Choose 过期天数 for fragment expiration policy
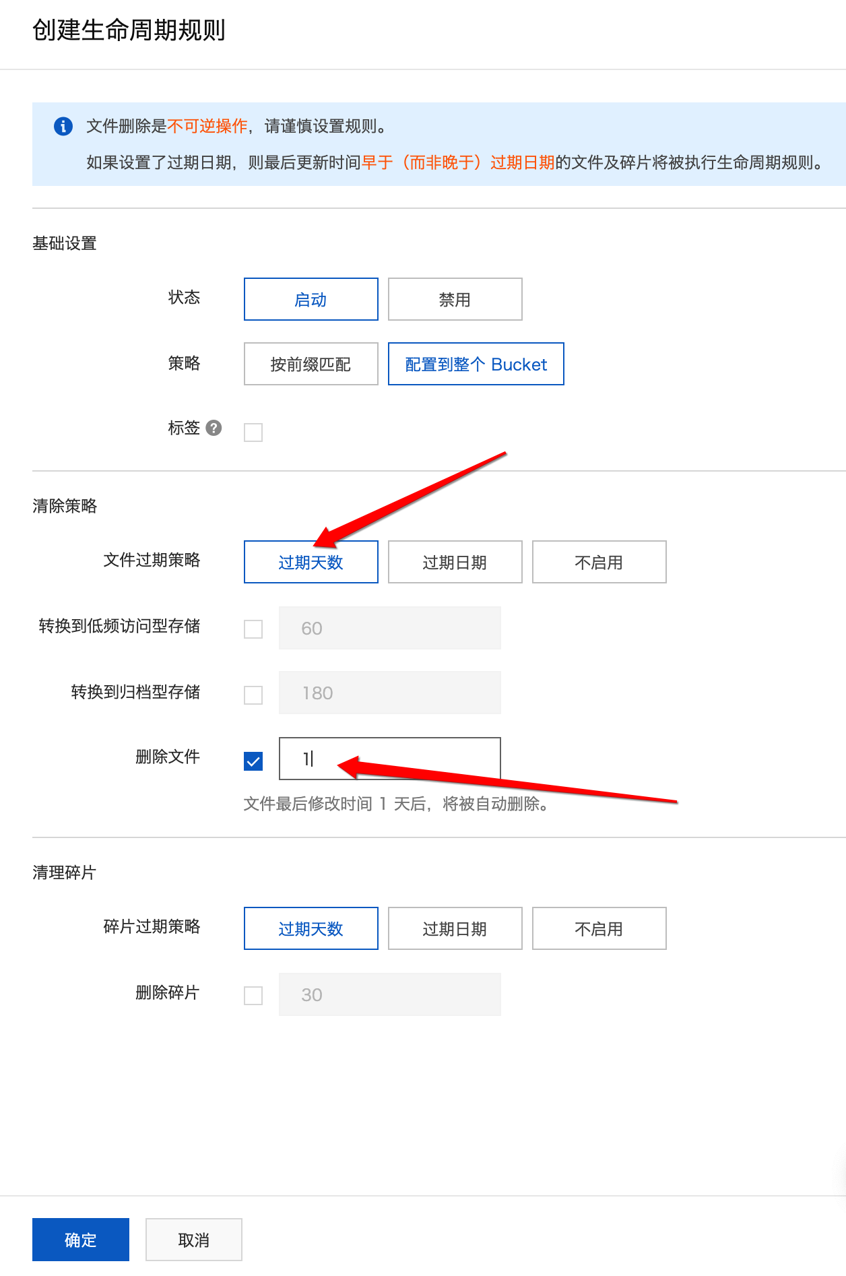The width and height of the screenshot is (846, 1276). click(311, 928)
